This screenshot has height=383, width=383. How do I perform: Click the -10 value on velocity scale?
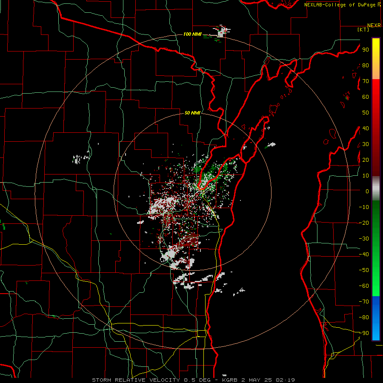pos(364,207)
